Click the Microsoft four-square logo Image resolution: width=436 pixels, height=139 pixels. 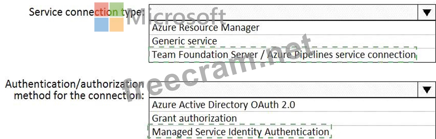pos(109,17)
